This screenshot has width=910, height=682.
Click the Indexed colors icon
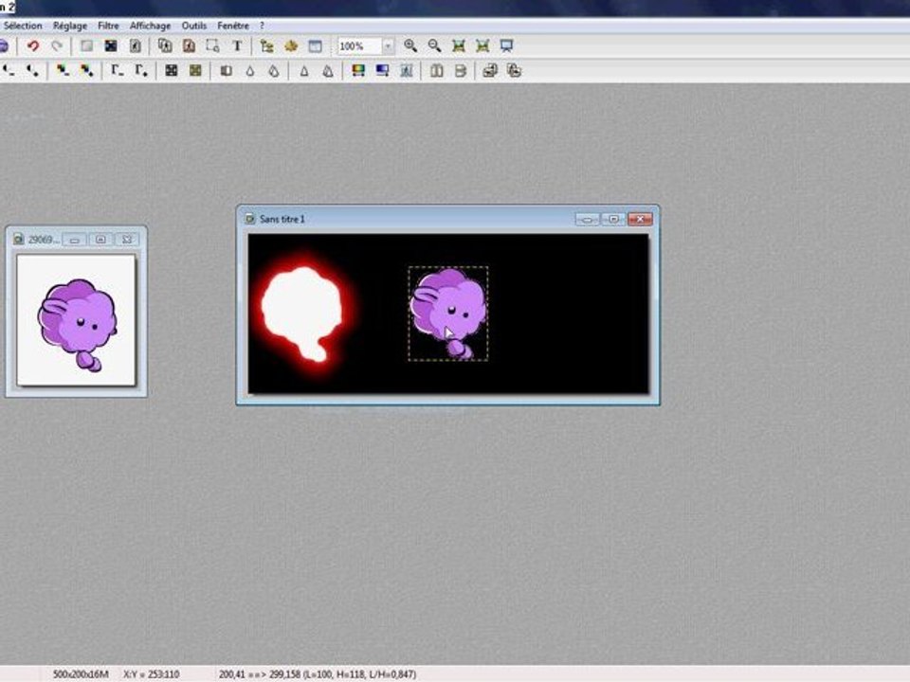click(x=136, y=45)
